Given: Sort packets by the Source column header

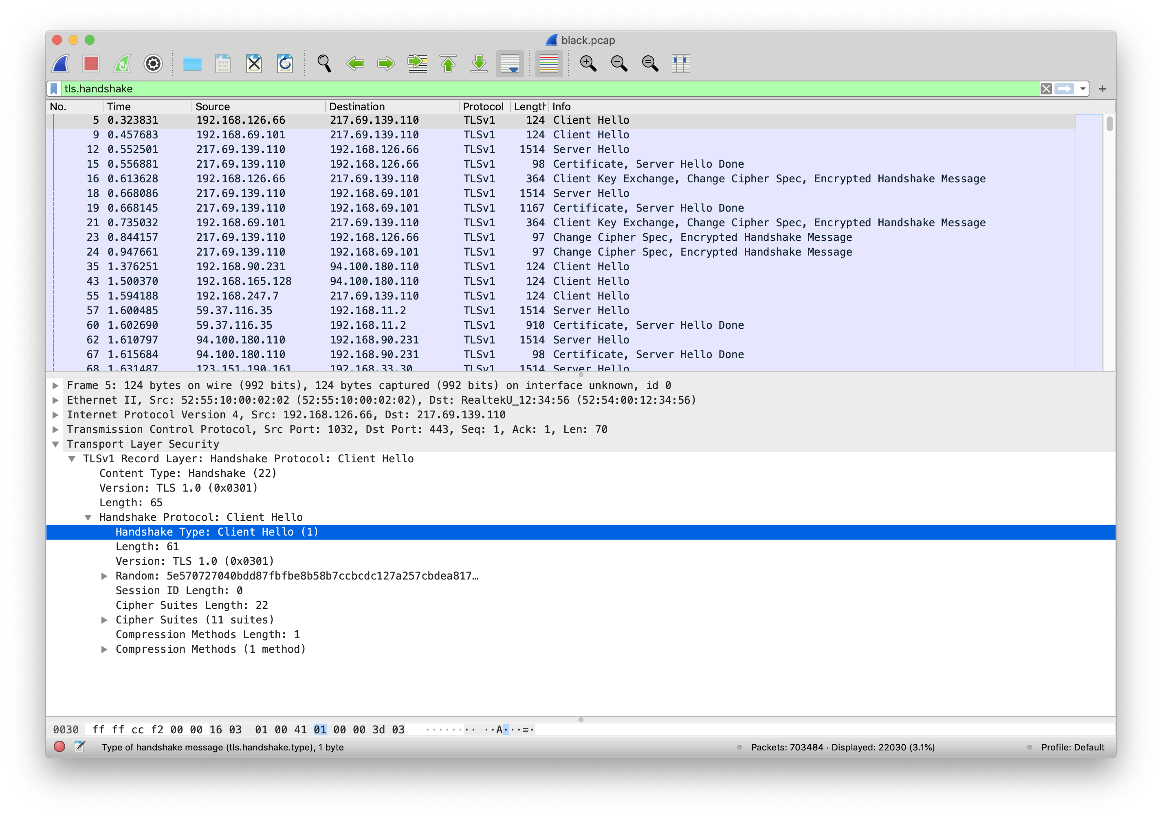Looking at the screenshot, I should click(x=213, y=107).
